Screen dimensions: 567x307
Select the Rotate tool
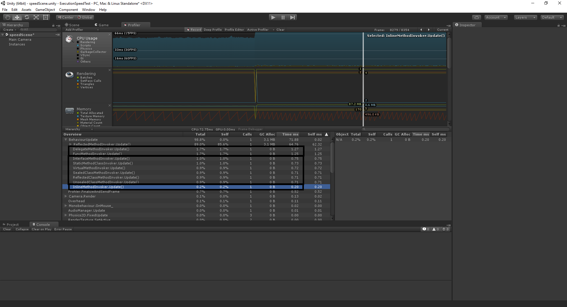pyautogui.click(x=27, y=17)
